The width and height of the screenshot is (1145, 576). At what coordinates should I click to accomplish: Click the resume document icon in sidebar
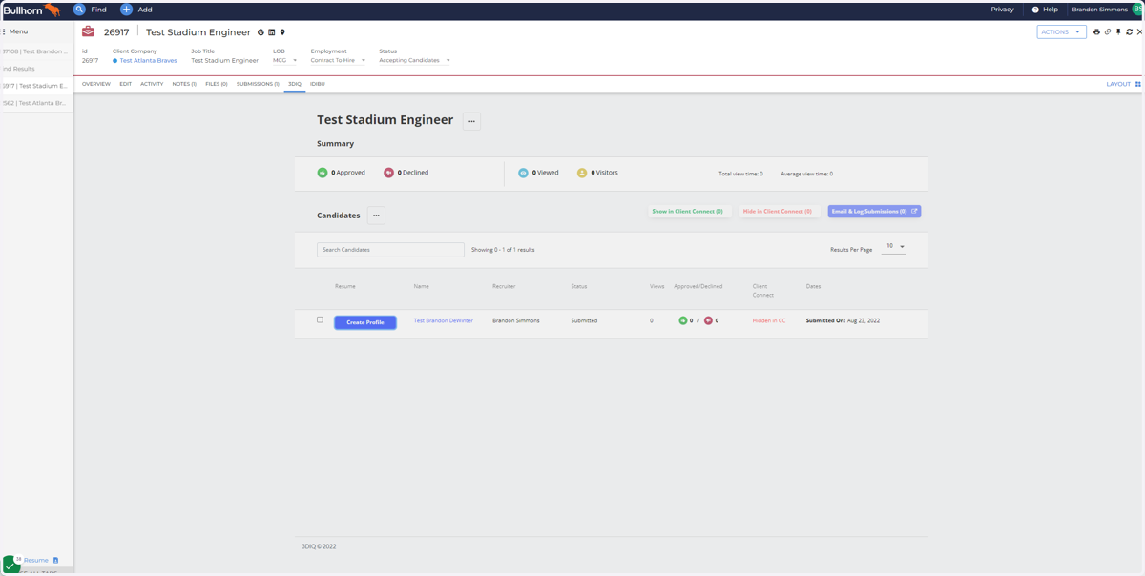click(x=55, y=561)
